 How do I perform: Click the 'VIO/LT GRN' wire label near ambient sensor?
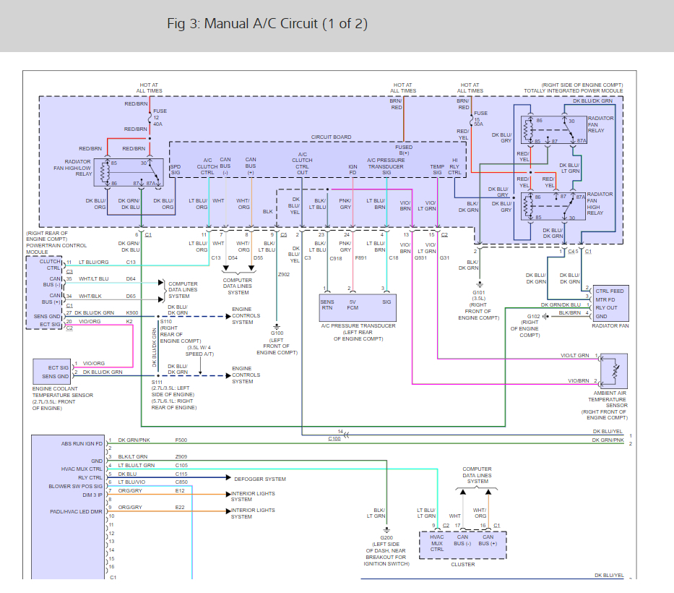pyautogui.click(x=575, y=356)
